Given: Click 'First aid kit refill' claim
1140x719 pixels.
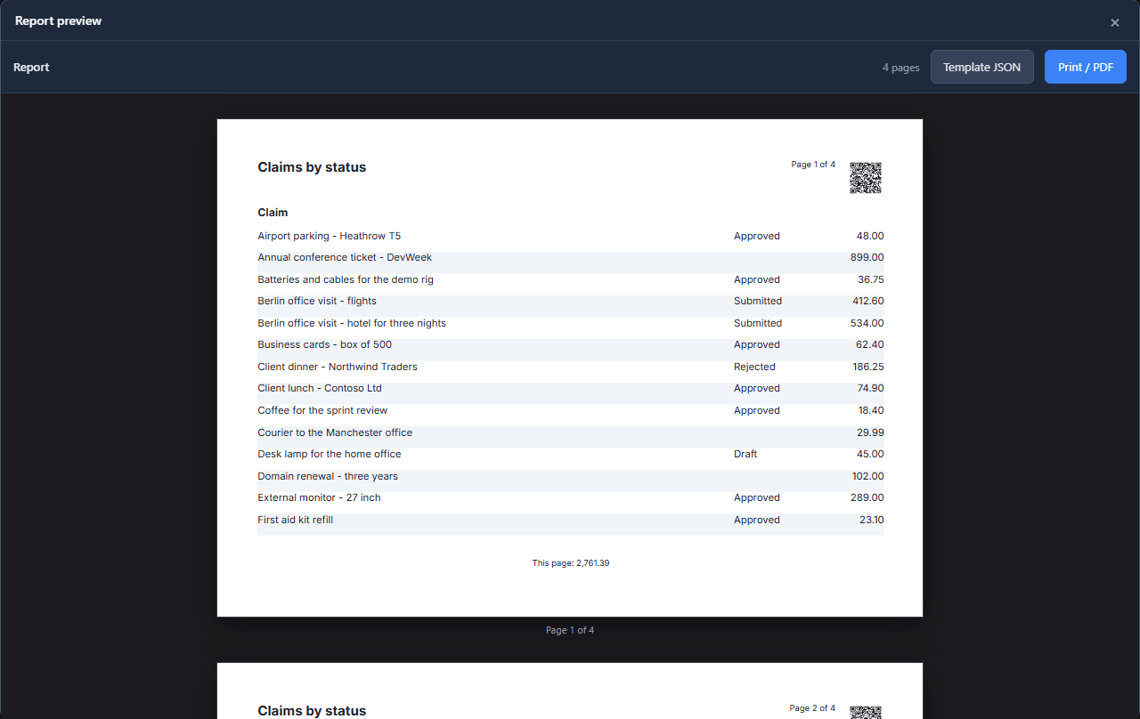Looking at the screenshot, I should (x=296, y=520).
